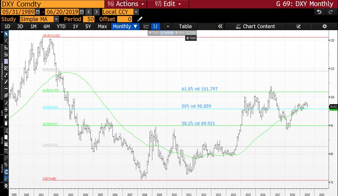Select the YTD range tab

(61, 26)
